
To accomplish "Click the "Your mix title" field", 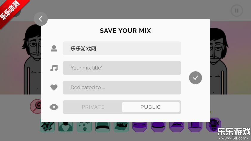I will coord(122,68).
